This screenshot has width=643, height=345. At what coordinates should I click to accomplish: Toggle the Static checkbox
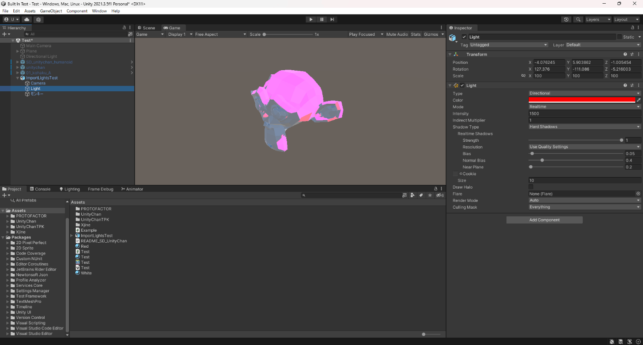(619, 37)
